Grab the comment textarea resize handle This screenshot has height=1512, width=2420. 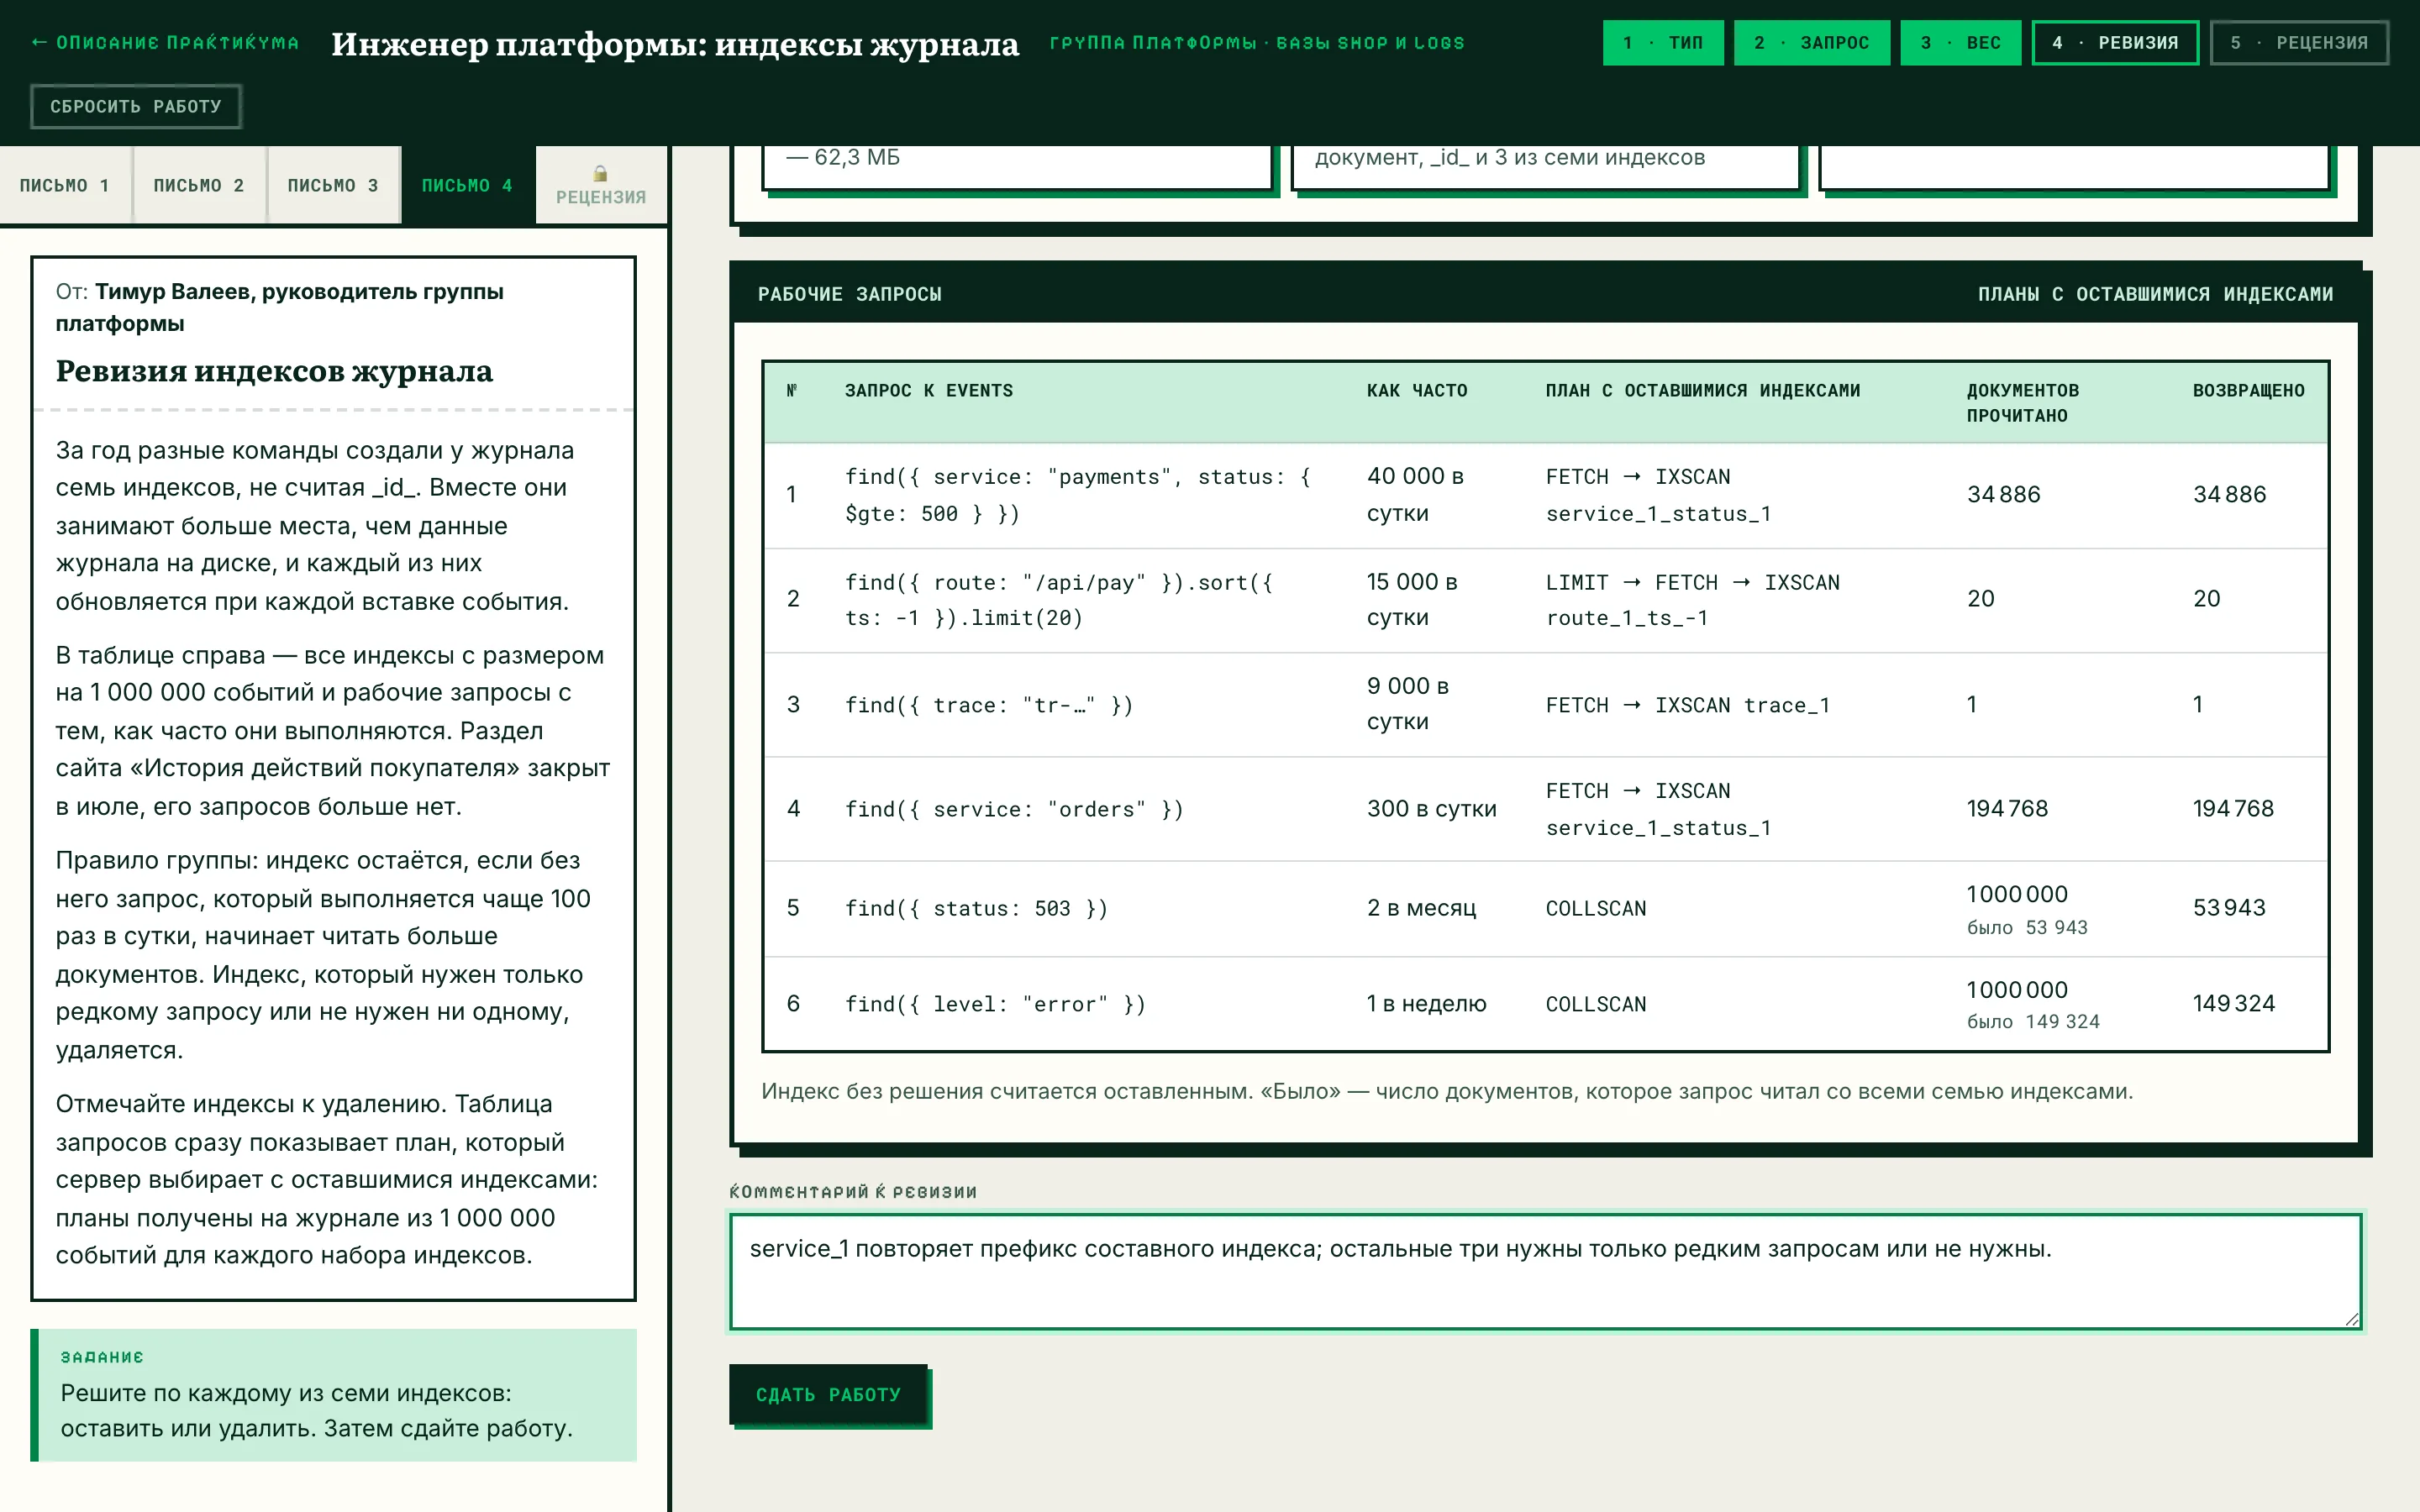pyautogui.click(x=2352, y=1320)
